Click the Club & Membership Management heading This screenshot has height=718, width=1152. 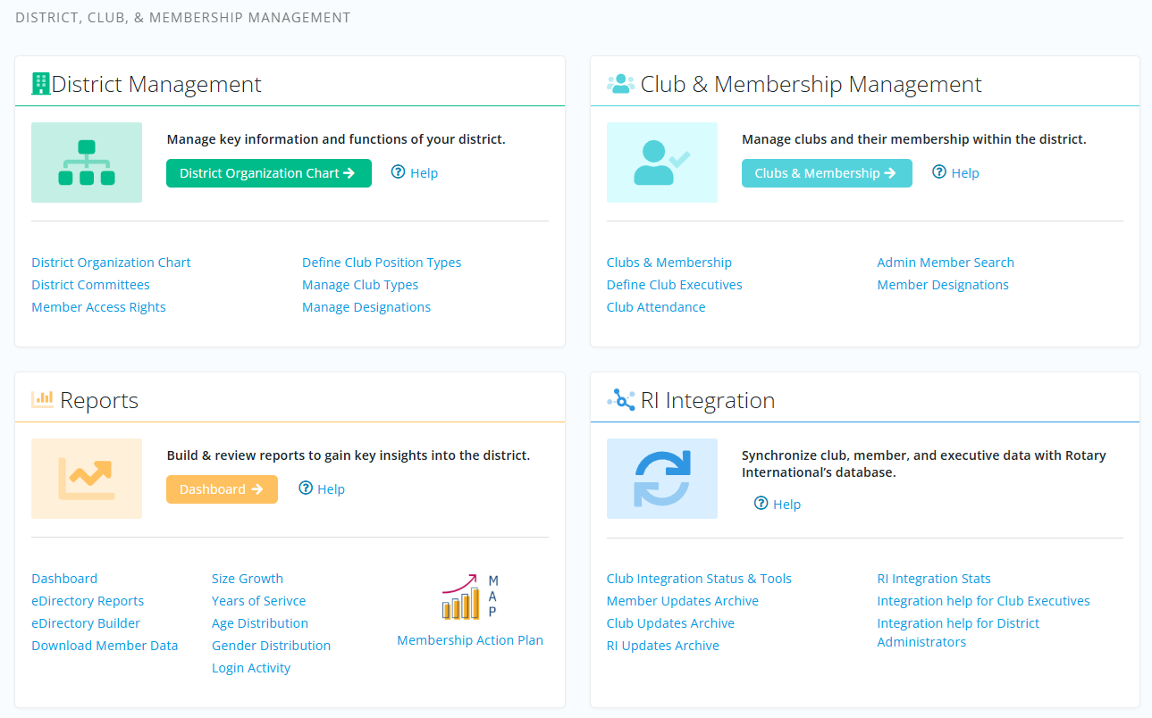[811, 84]
